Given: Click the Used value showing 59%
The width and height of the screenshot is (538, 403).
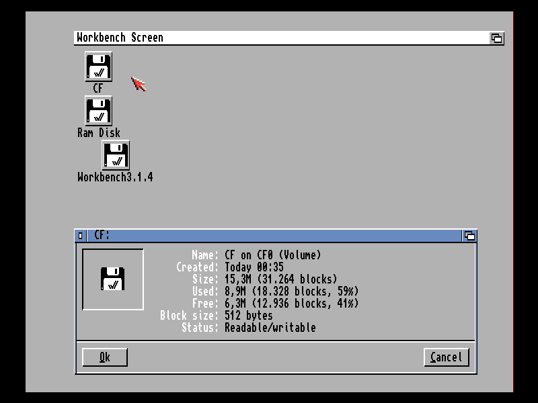Looking at the screenshot, I should tap(291, 292).
